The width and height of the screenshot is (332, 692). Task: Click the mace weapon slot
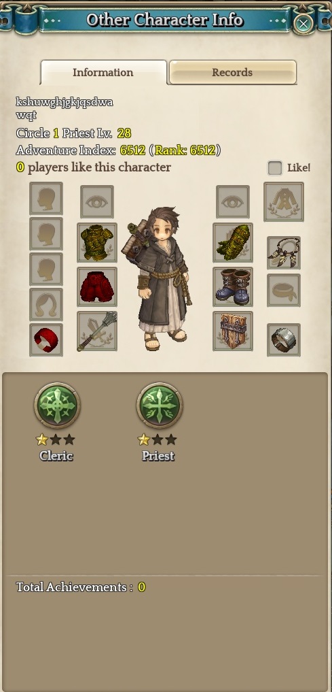97,331
